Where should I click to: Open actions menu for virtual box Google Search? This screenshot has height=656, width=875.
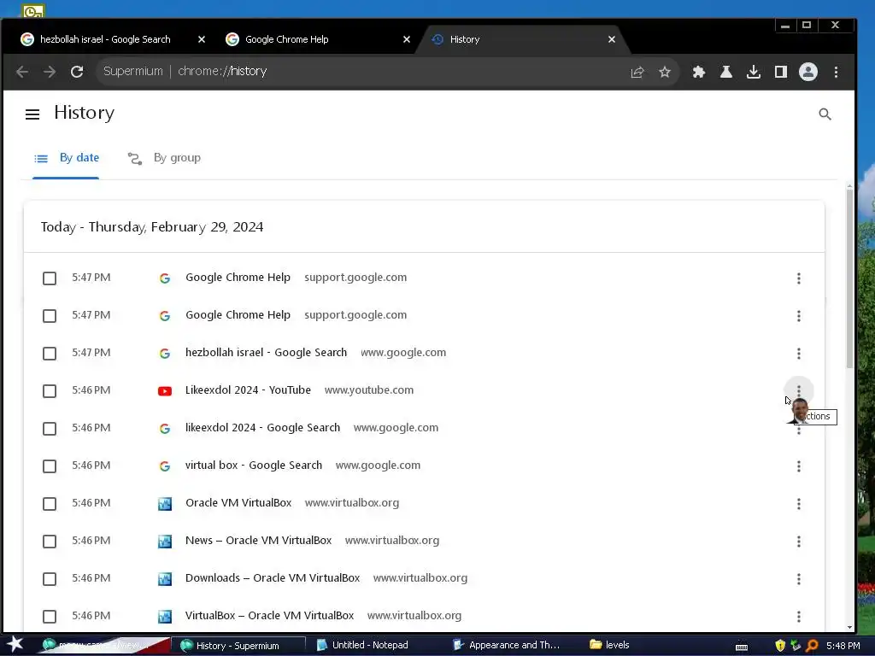(x=799, y=466)
